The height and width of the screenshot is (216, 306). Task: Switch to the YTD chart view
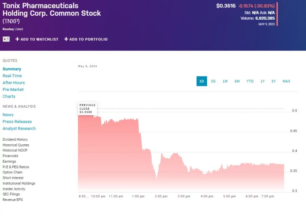250,81
